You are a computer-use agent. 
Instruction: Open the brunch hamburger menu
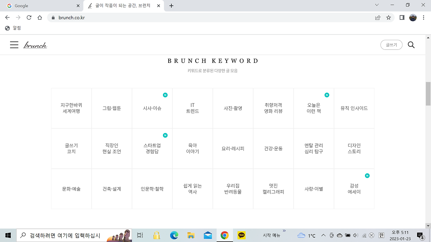14,44
